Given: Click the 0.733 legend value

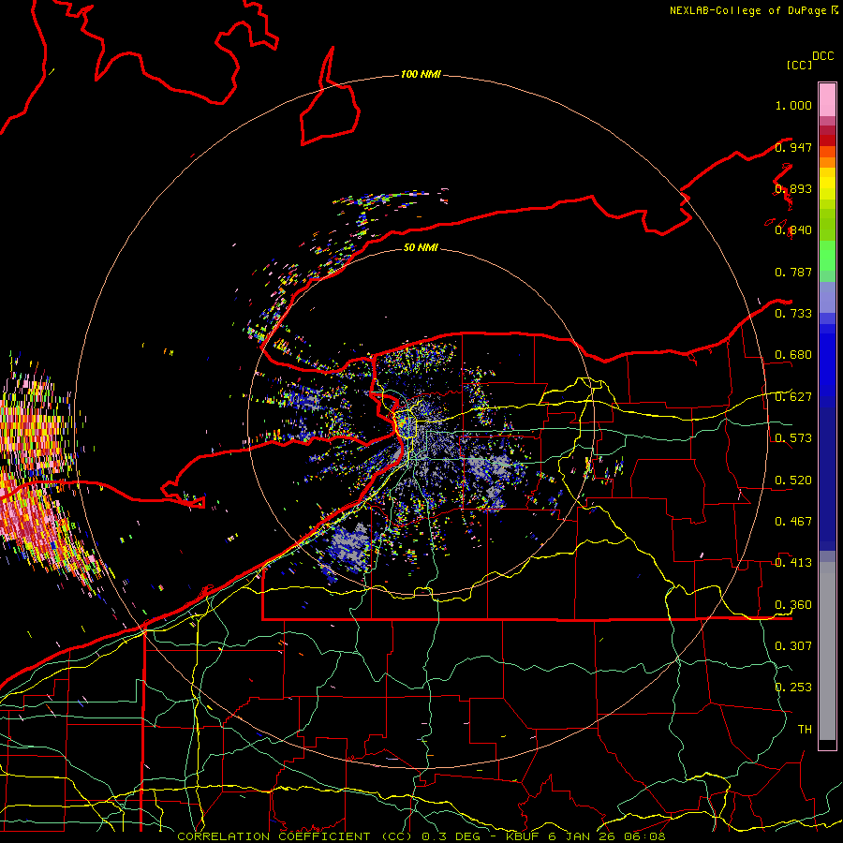Looking at the screenshot, I should (793, 314).
